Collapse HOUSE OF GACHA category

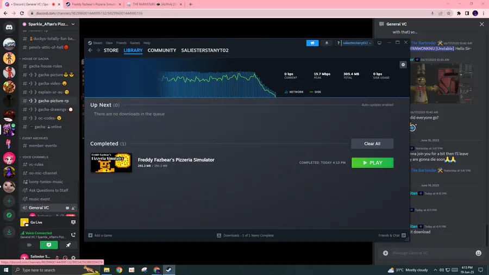pos(34,59)
